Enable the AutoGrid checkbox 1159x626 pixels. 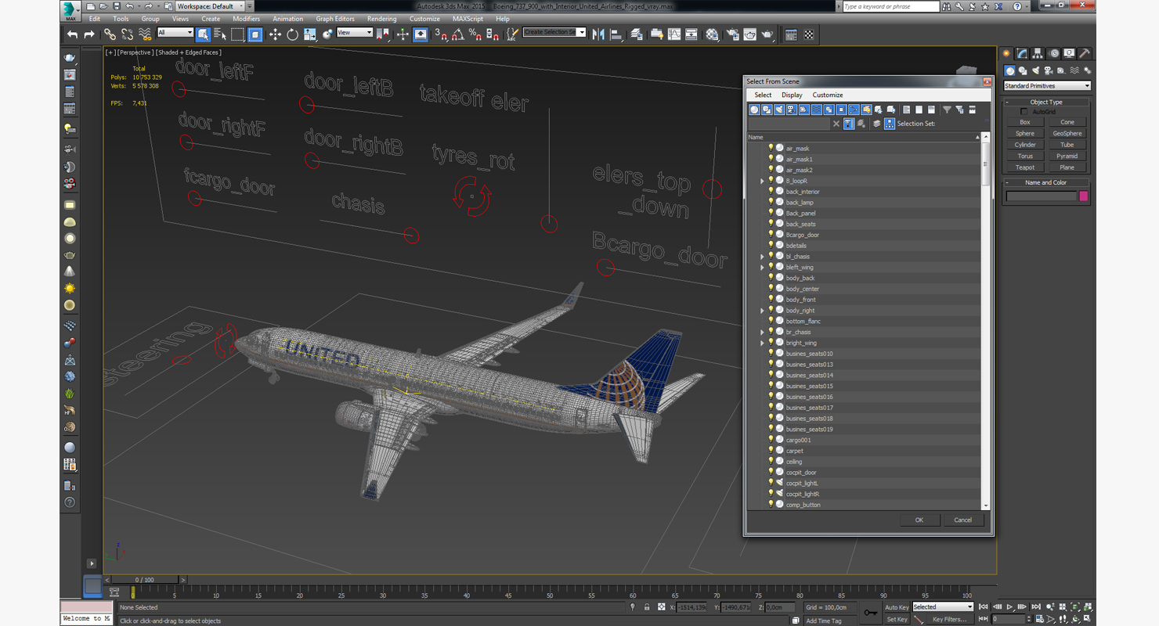point(1024,112)
